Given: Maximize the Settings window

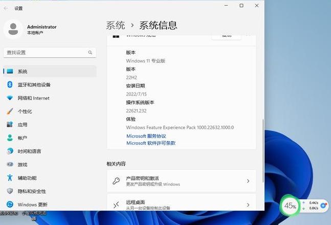Looking at the screenshot, I should click(241, 6).
